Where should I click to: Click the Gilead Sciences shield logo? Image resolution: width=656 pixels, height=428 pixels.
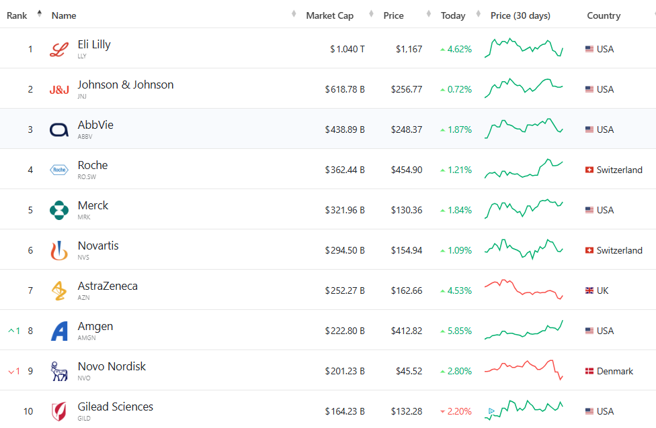click(59, 411)
